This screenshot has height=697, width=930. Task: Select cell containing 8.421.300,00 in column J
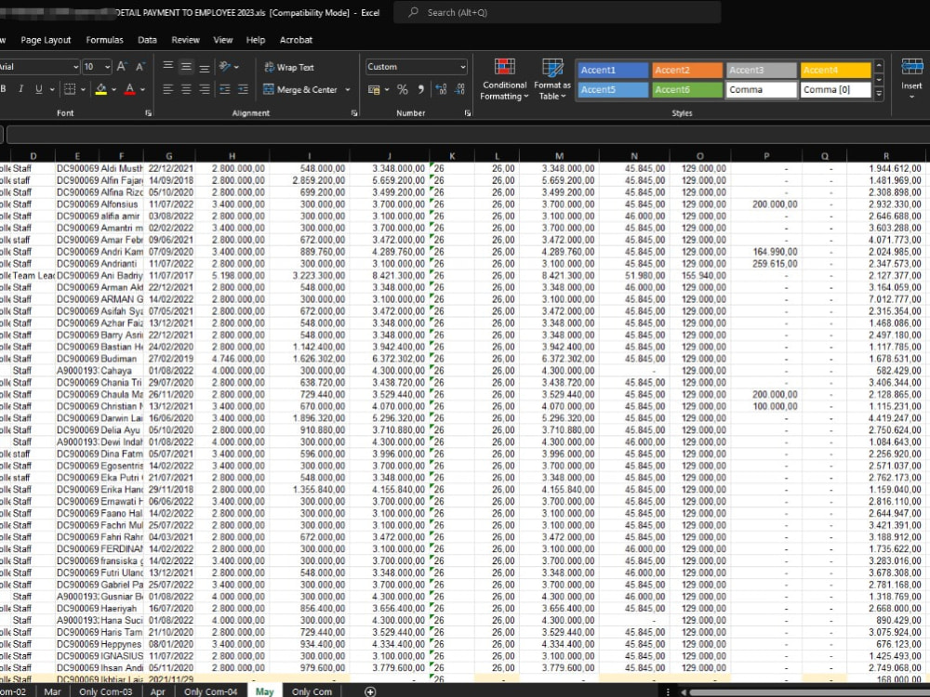[389, 276]
